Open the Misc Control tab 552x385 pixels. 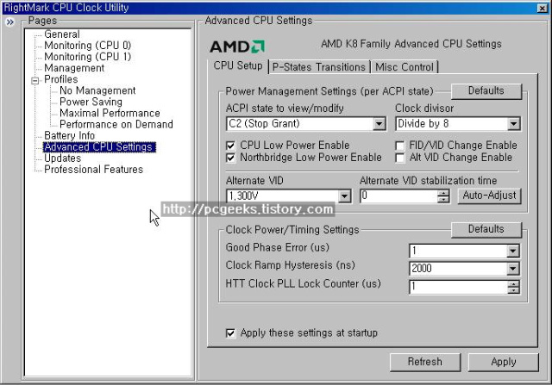(405, 67)
